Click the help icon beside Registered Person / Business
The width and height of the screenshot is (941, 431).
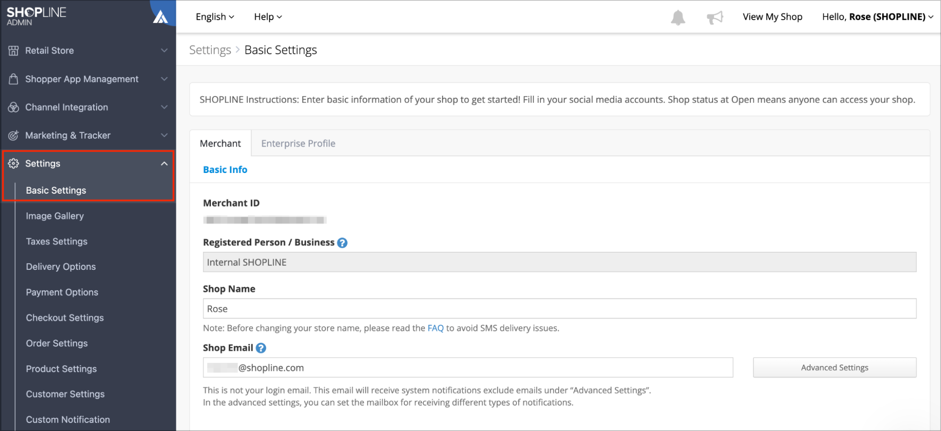(x=342, y=243)
